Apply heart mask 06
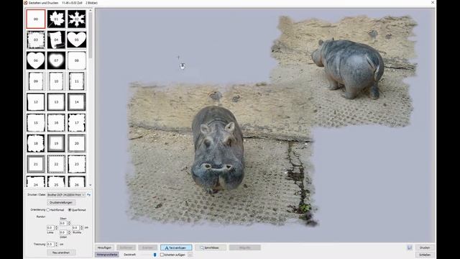Image resolution: width=460 pixels, height=259 pixels. [x=36, y=60]
